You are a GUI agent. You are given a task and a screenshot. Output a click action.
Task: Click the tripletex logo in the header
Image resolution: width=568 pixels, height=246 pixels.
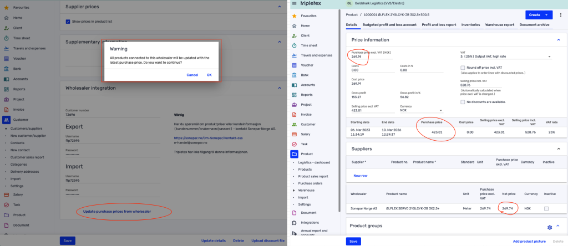coord(313,4)
